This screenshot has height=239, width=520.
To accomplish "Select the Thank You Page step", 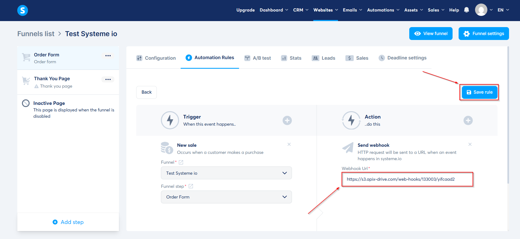I will [68, 82].
